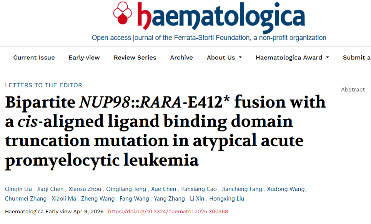
Task: Click the Letters to the Editor label
Action: [43, 85]
